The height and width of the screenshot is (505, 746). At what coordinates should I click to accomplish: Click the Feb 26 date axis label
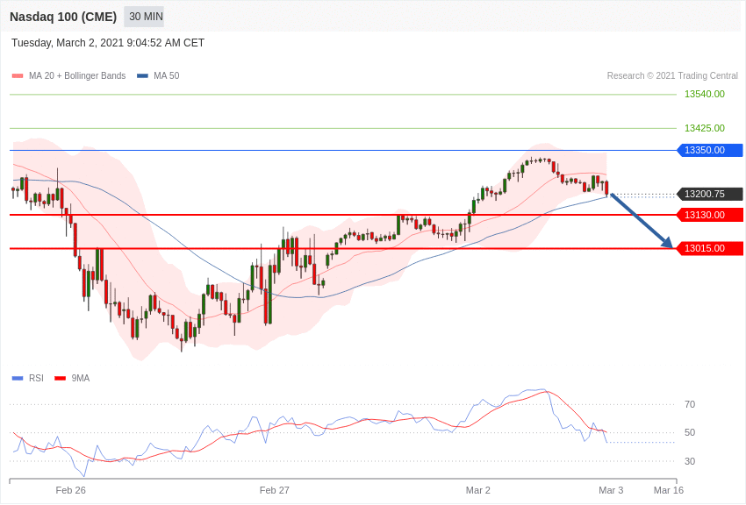pyautogui.click(x=70, y=490)
